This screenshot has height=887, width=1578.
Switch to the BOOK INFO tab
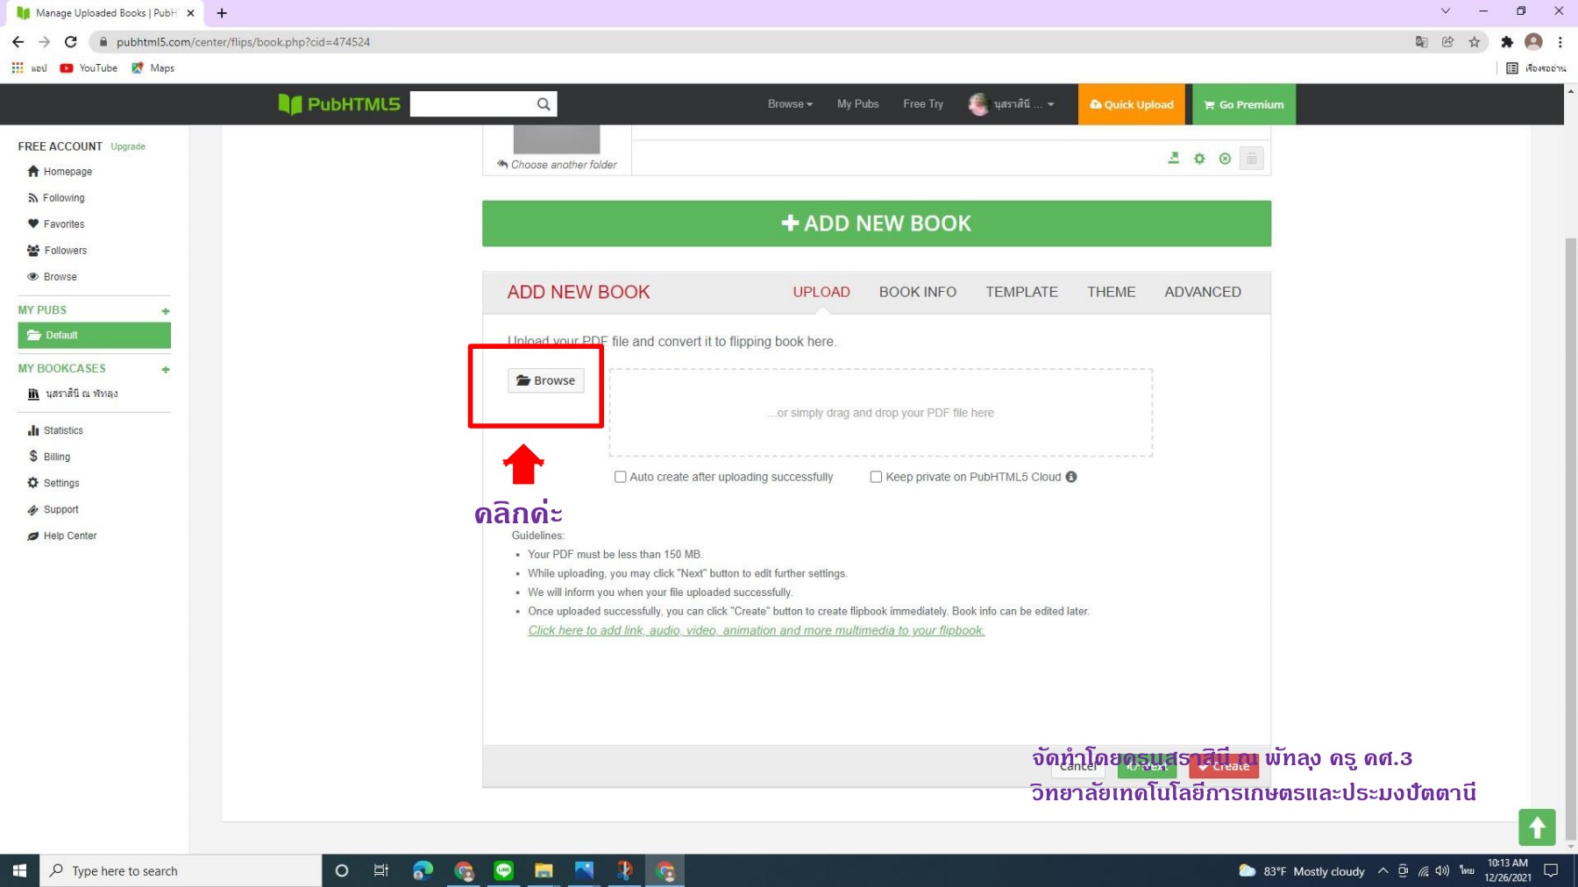[917, 292]
